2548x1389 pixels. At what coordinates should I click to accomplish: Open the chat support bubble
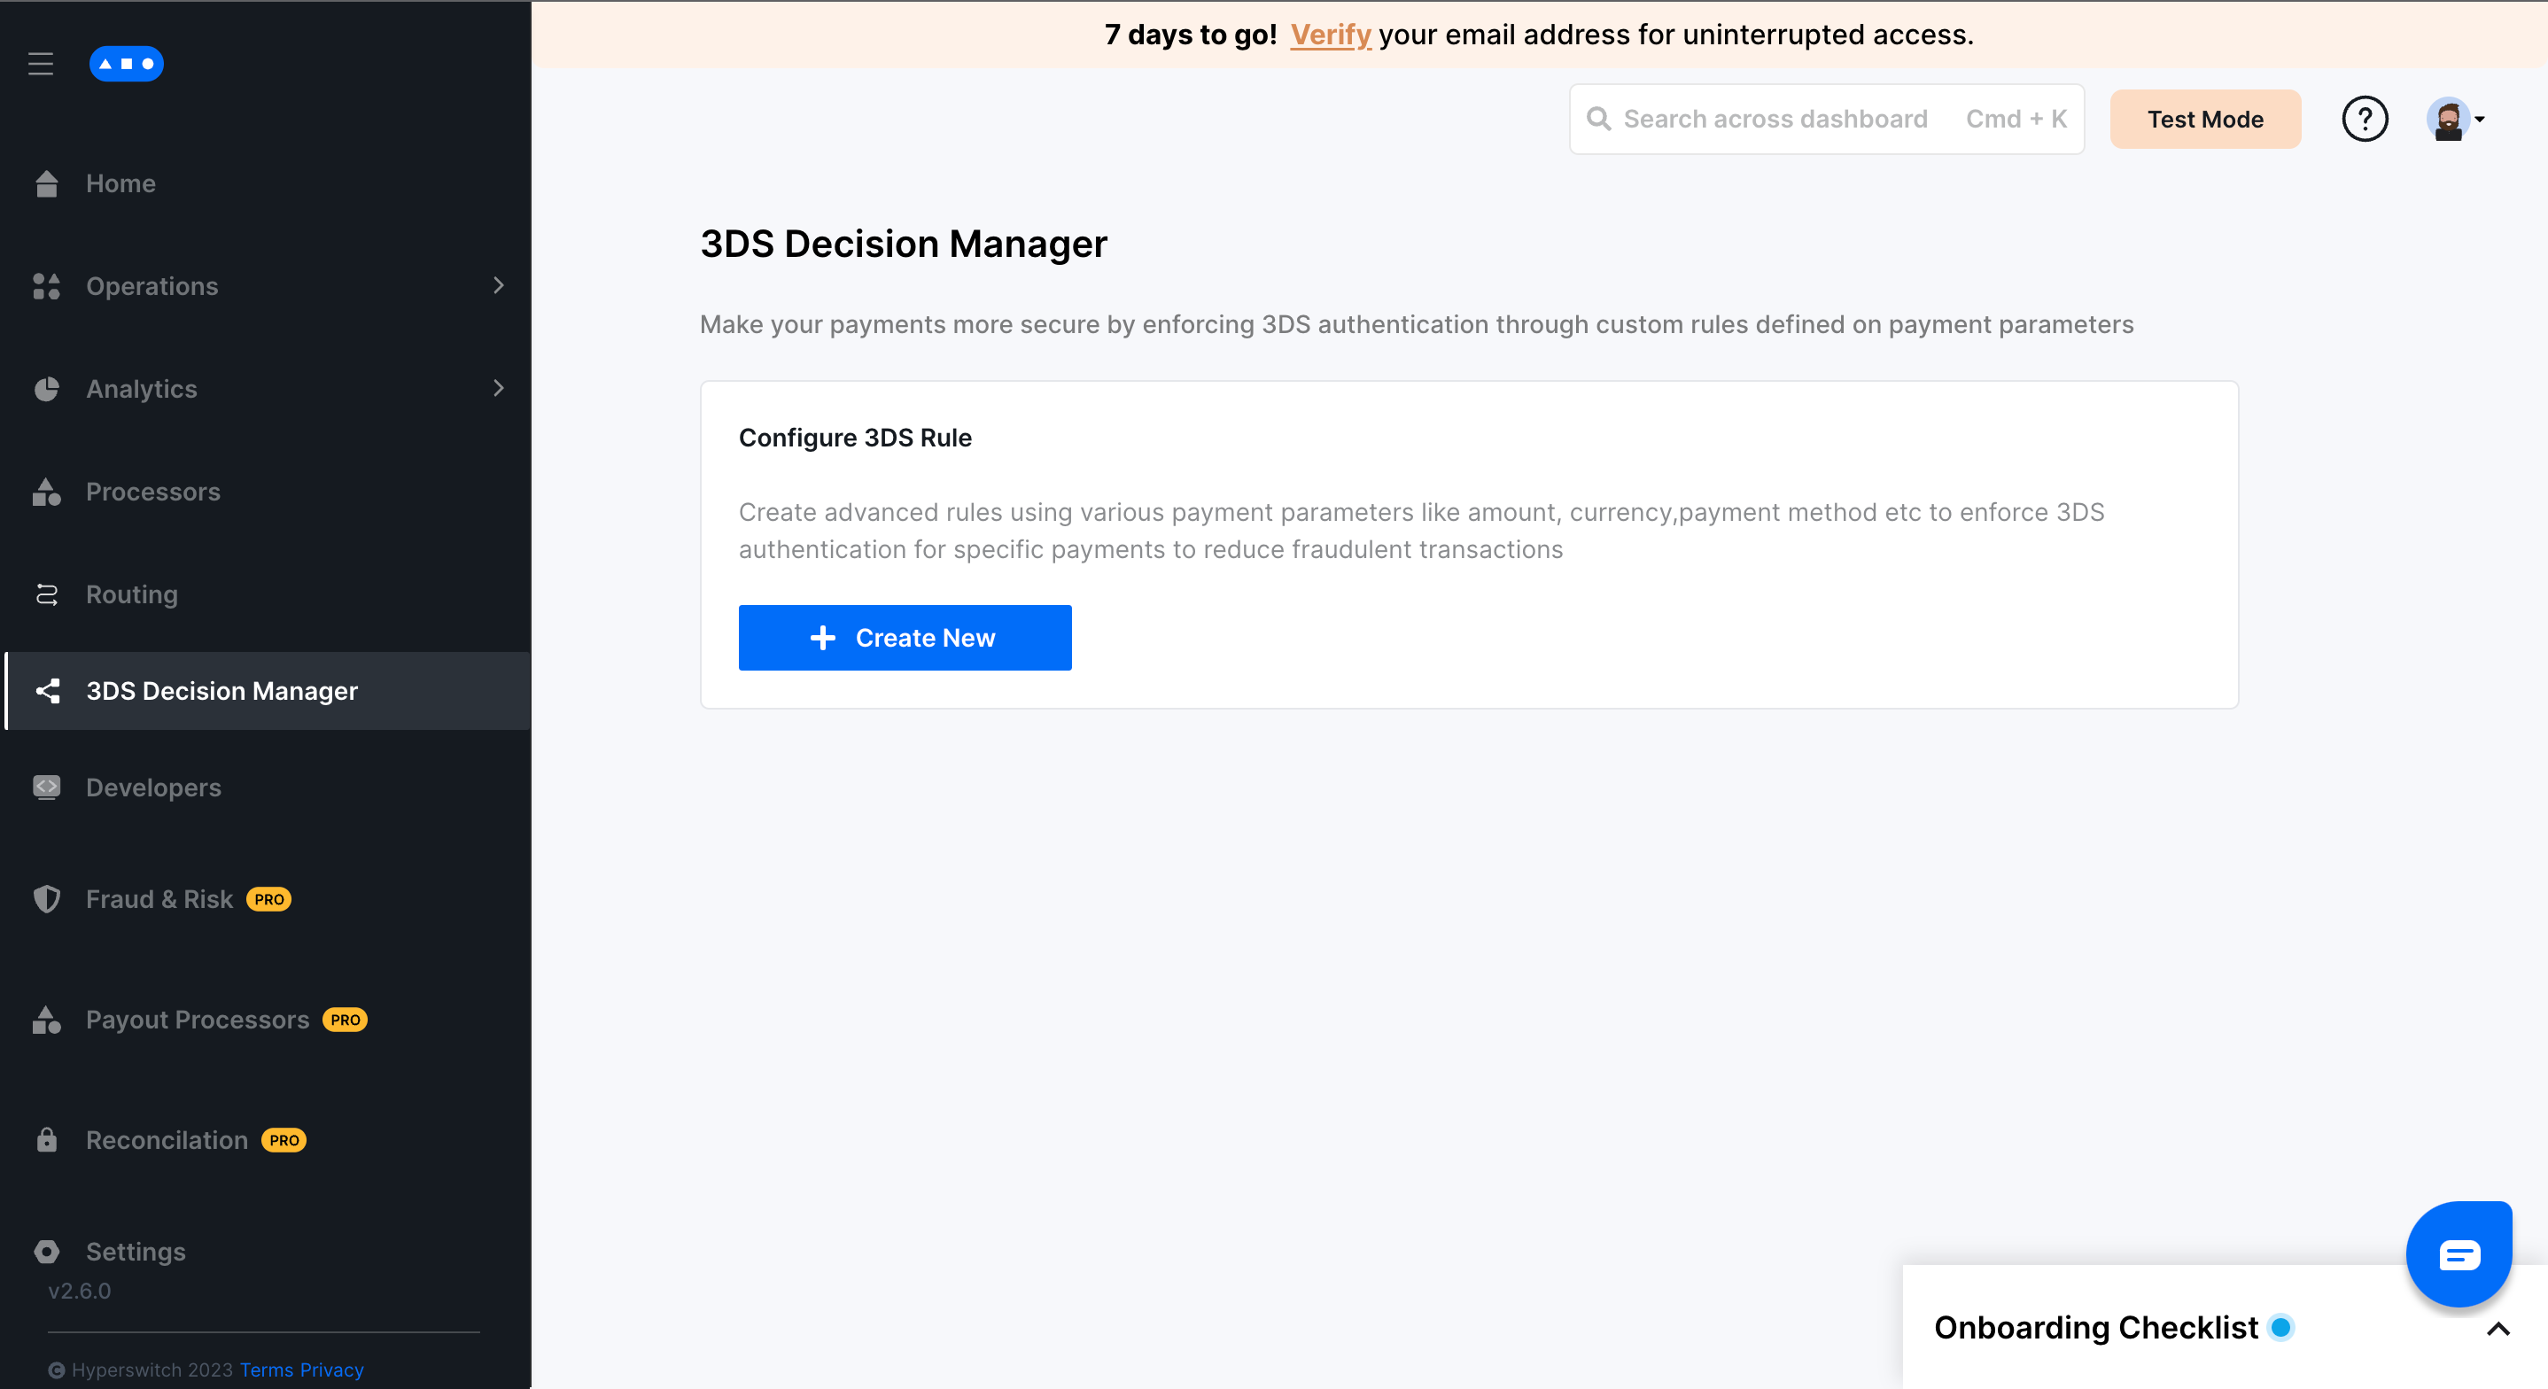coord(2458,1254)
